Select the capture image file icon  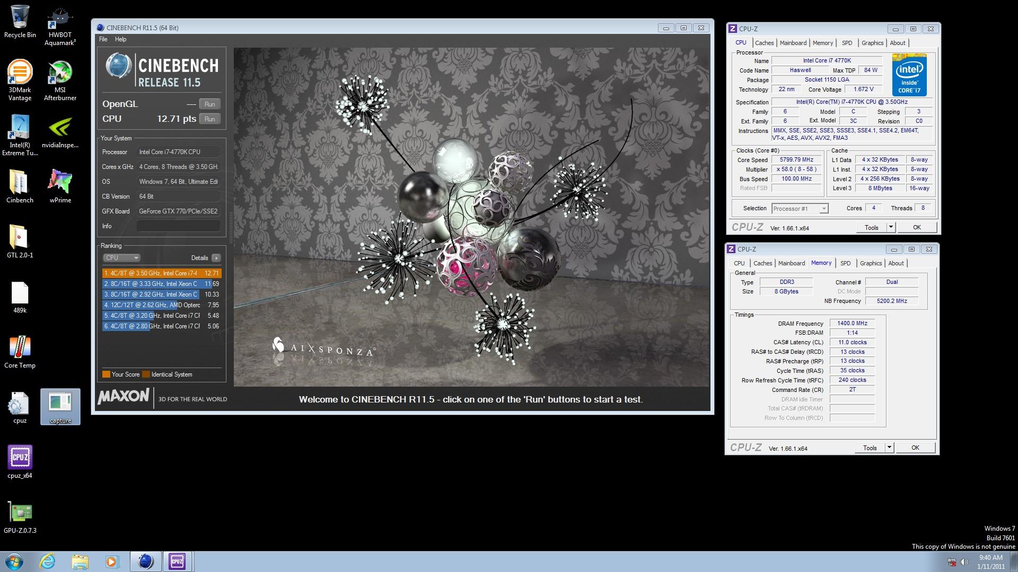point(60,407)
